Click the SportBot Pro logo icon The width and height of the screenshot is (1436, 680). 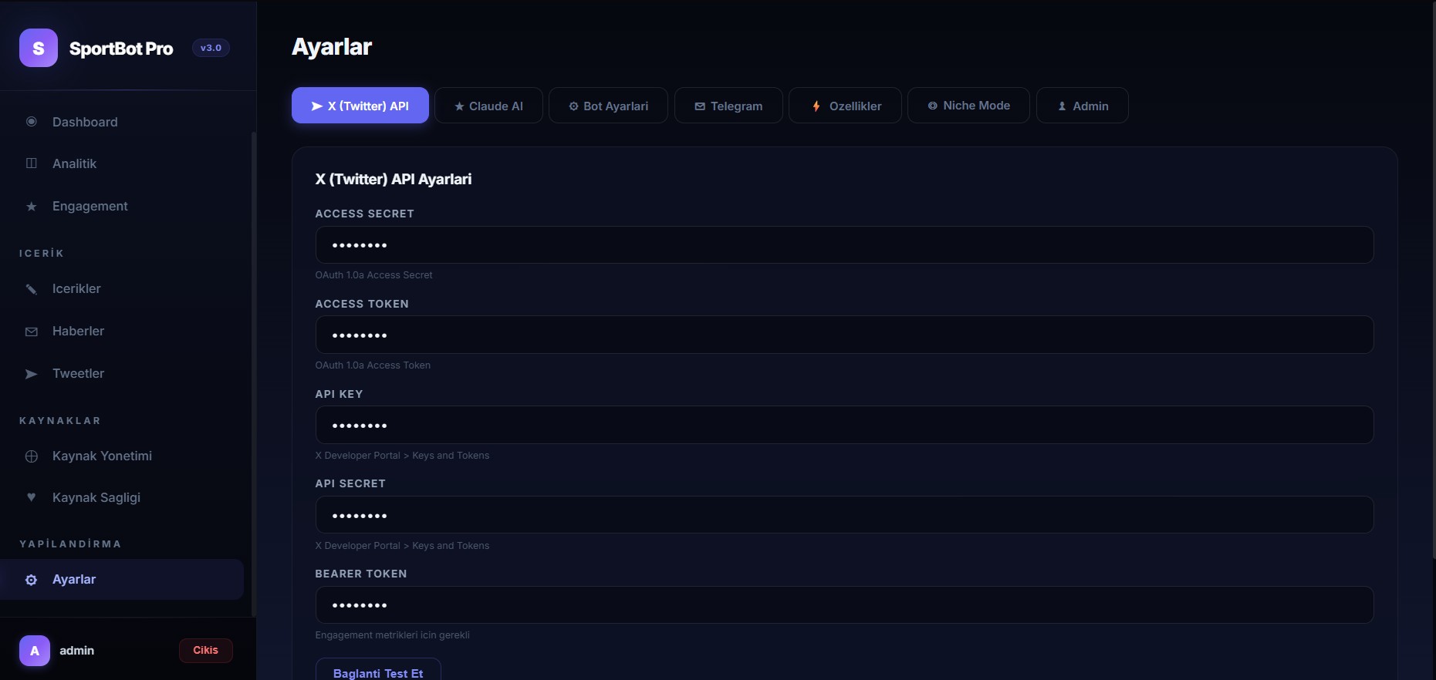(x=39, y=48)
